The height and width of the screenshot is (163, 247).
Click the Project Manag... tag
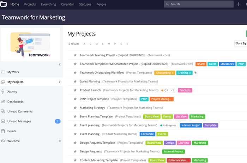pos(162,99)
